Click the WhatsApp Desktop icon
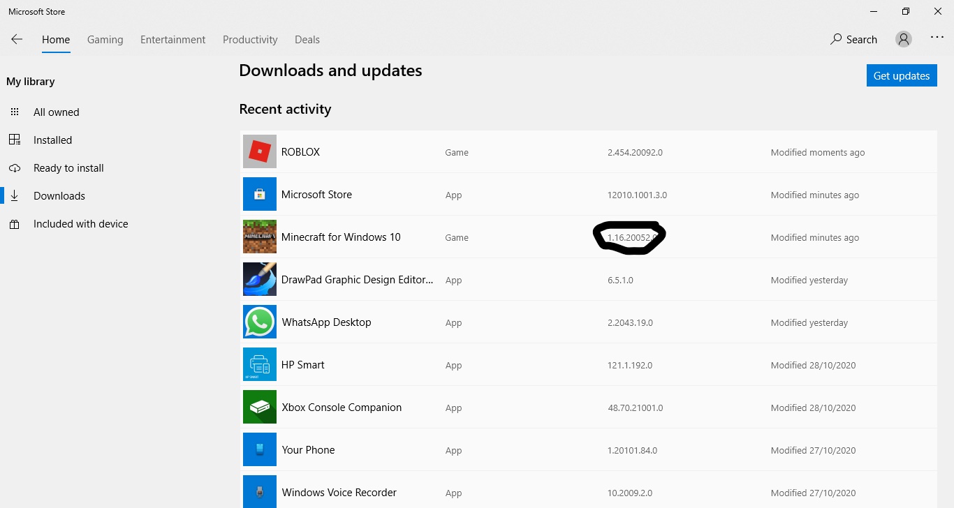This screenshot has height=508, width=954. (260, 322)
